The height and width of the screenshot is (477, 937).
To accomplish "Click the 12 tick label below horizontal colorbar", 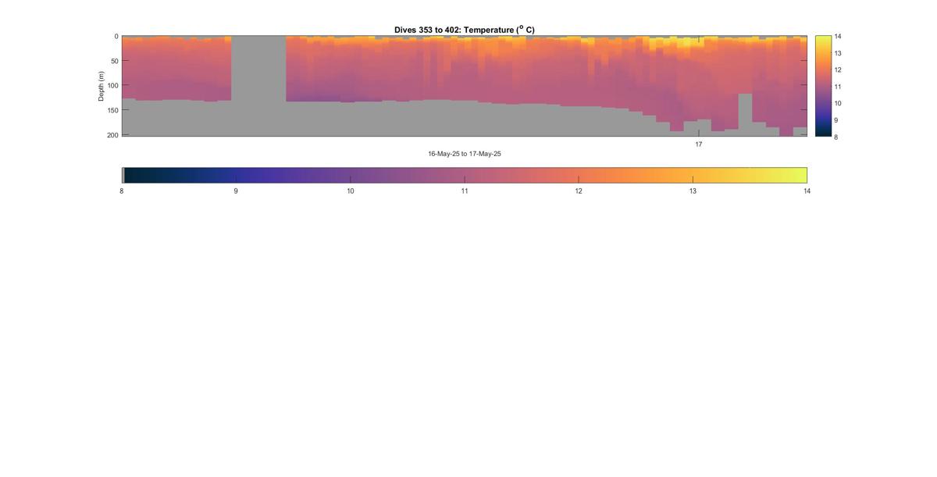I will [579, 191].
